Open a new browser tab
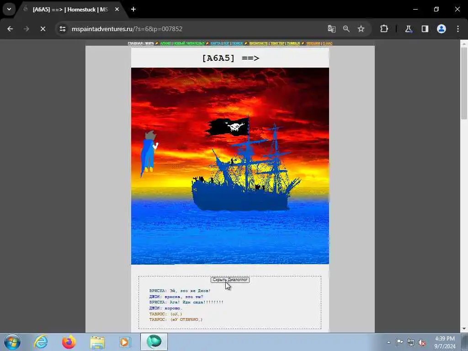 tap(133, 9)
